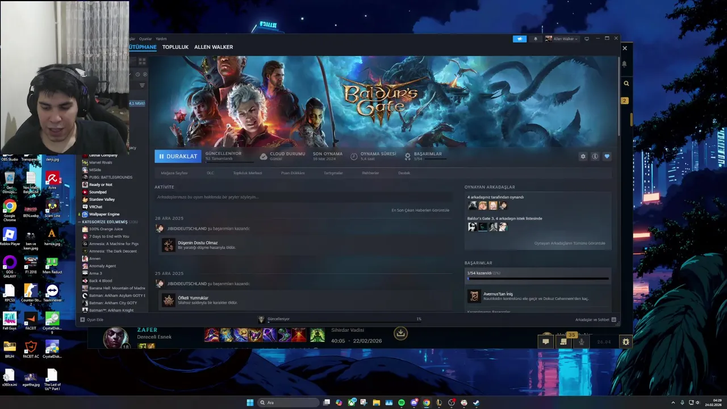Open the Rehberler link
727x409 pixels.
tap(370, 173)
